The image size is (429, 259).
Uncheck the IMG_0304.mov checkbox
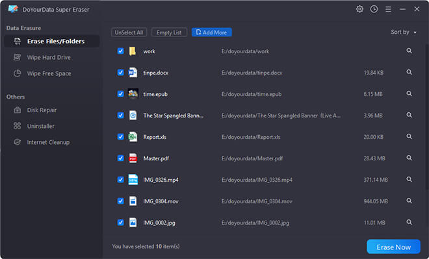(121, 201)
